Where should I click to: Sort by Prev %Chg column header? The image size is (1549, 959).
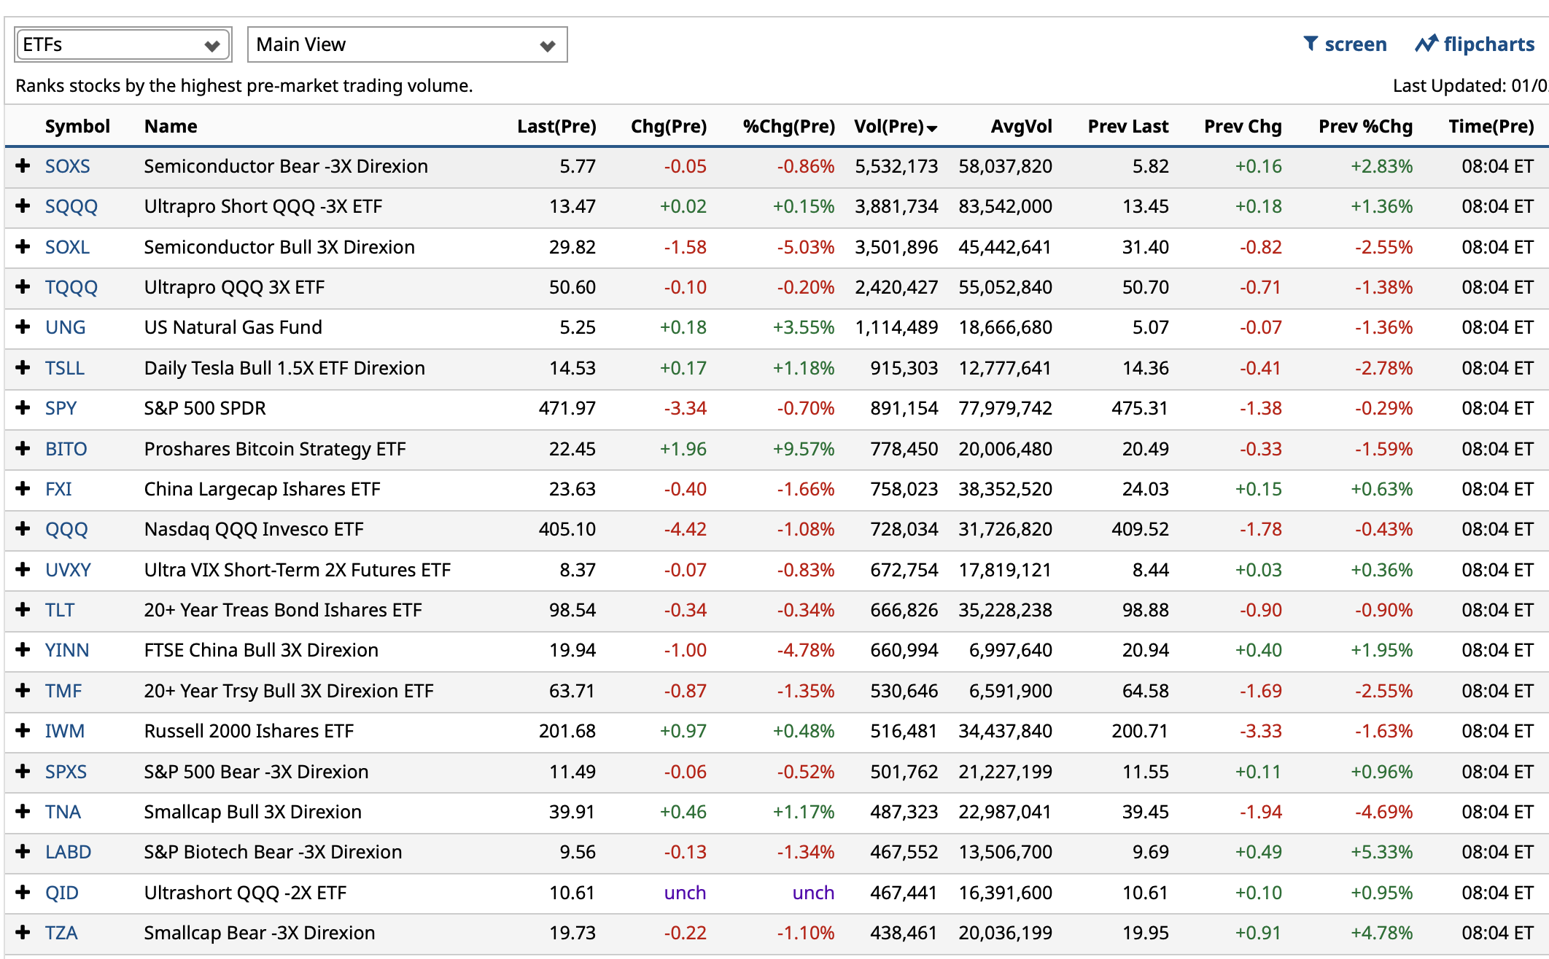tap(1365, 126)
